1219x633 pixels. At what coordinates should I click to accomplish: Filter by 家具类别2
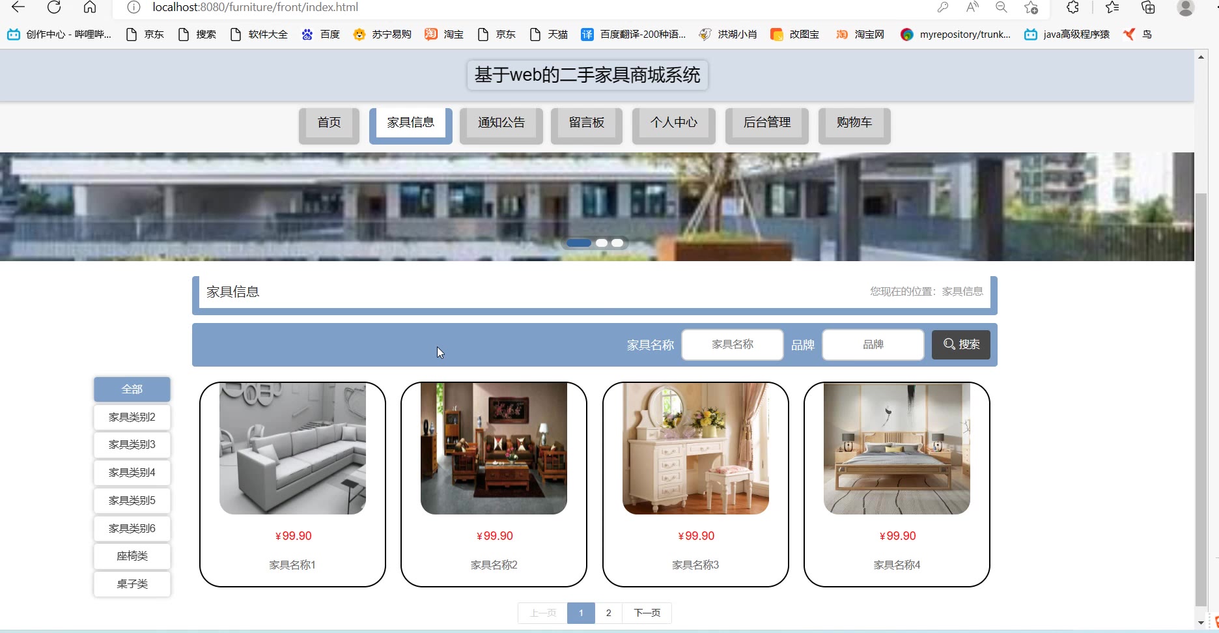point(132,417)
